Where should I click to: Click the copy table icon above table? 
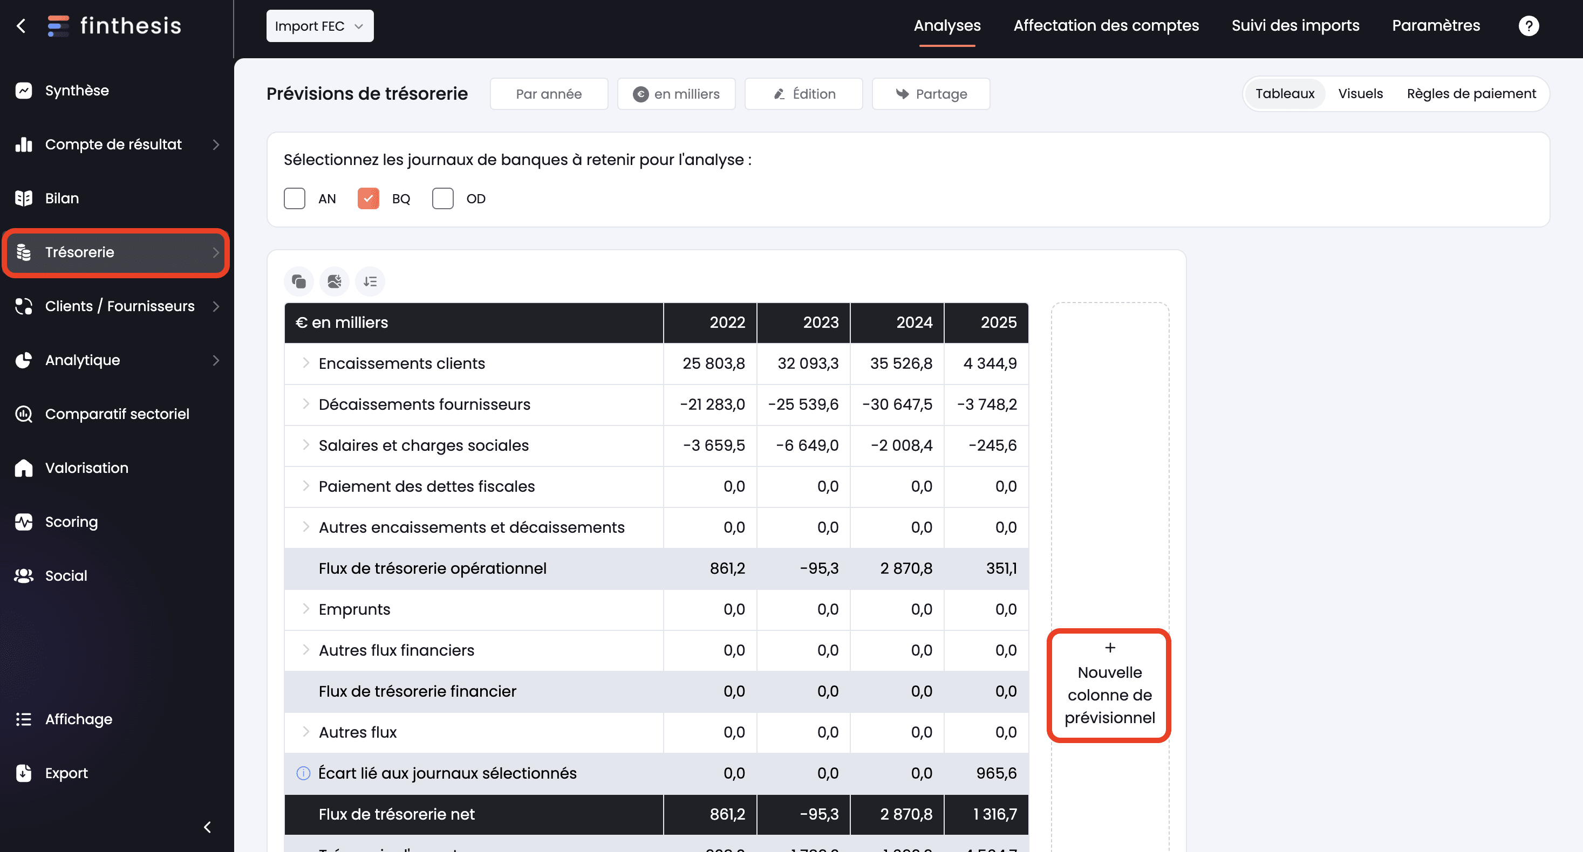coord(299,281)
